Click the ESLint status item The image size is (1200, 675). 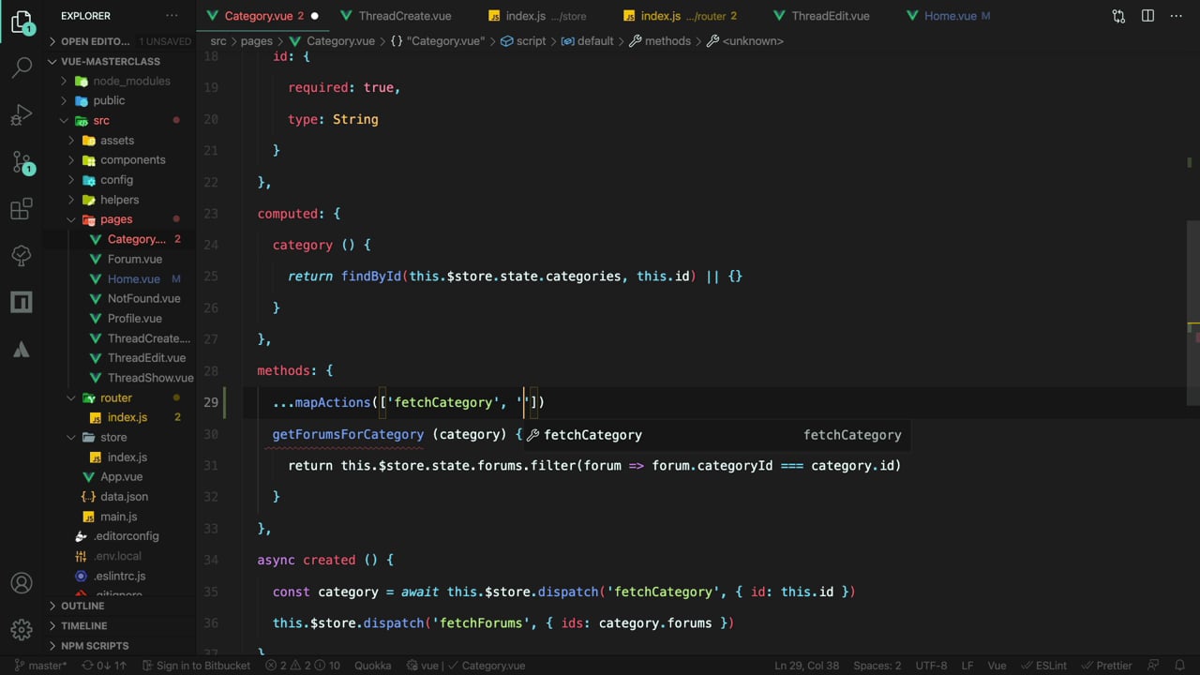[1042, 666]
